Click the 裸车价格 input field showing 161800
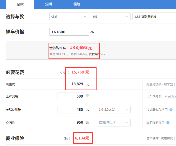This screenshot has height=146, width=176. pos(69,32)
